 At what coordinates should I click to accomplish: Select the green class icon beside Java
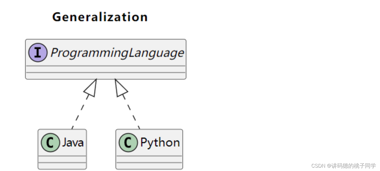[x=50, y=142]
